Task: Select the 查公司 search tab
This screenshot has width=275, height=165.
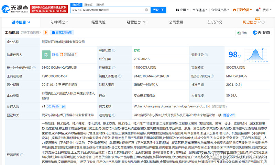Action: pyautogui.click(x=76, y=5)
